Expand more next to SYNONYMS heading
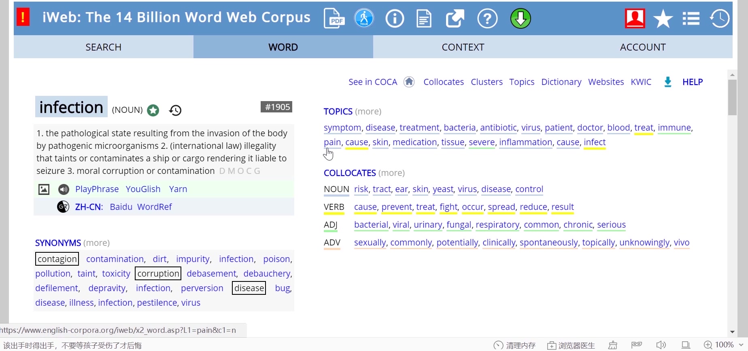The image size is (748, 351). click(96, 243)
